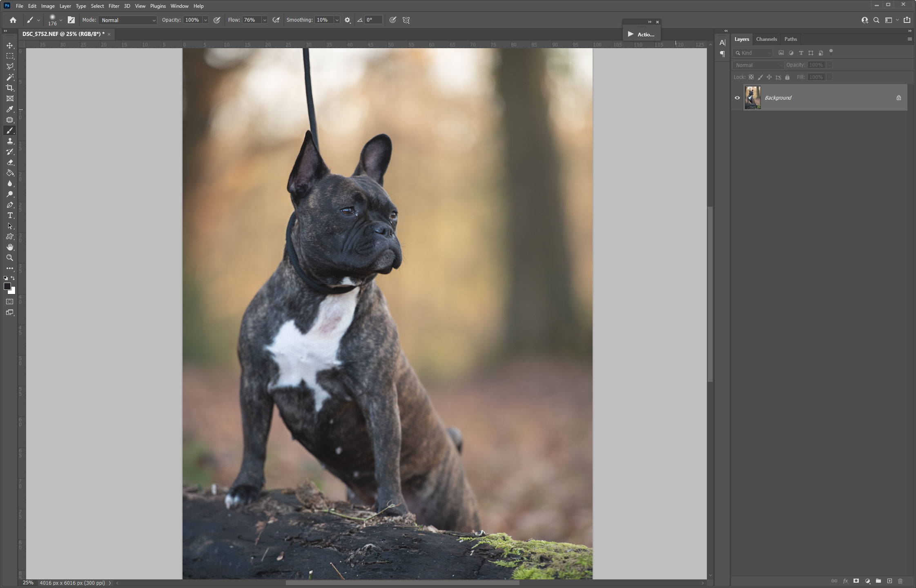Create new group folder button
Viewport: 916px width, 588px height.
(878, 581)
